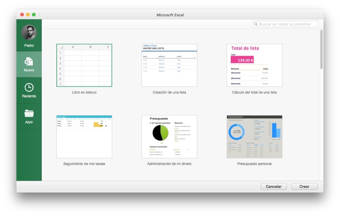The width and height of the screenshot is (340, 216).
Task: Select the Creación de una lista thumbnail
Action: pos(169,65)
